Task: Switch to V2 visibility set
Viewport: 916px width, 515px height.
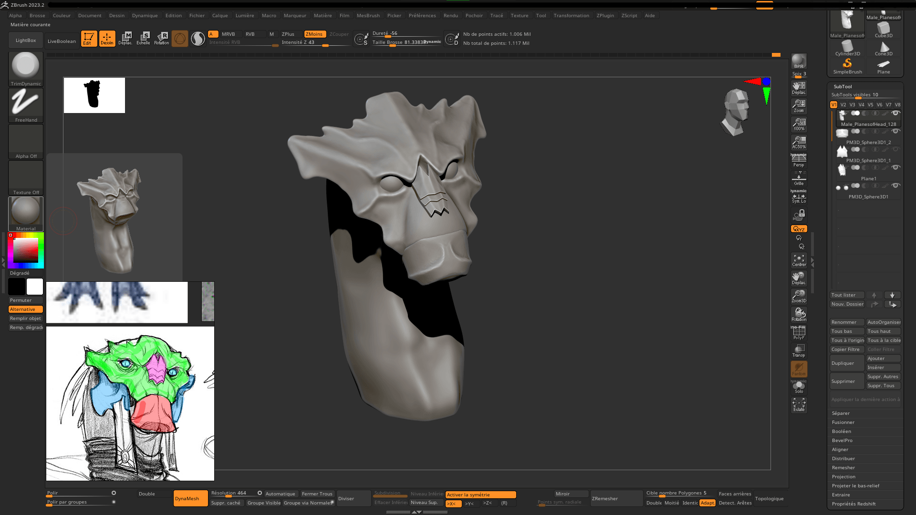Action: 843,104
